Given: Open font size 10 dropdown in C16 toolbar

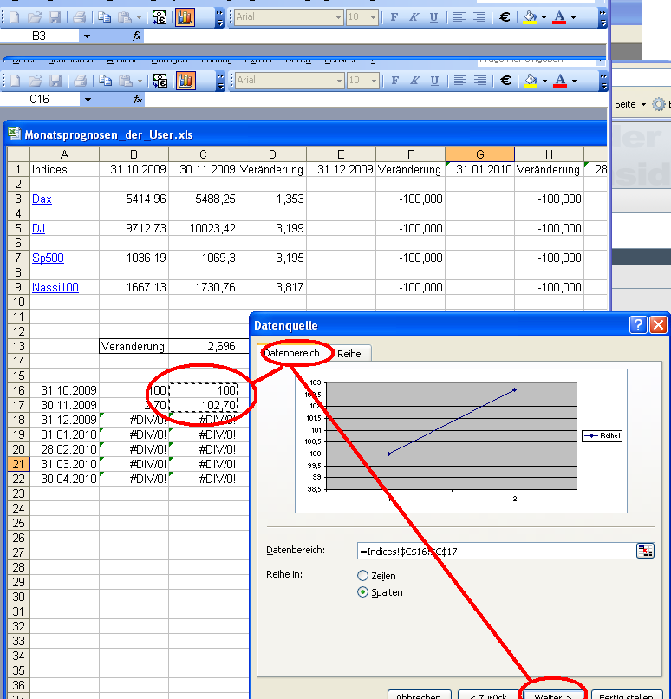Looking at the screenshot, I should pyautogui.click(x=374, y=81).
